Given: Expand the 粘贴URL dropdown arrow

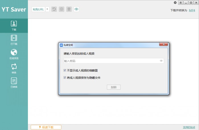Looking at the screenshot, I should tap(47, 9).
